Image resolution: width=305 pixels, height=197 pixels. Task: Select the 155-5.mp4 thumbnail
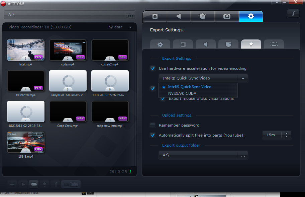pyautogui.click(x=26, y=142)
